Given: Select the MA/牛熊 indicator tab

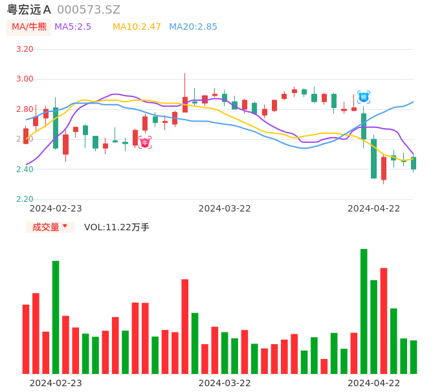Looking at the screenshot, I should tap(29, 27).
